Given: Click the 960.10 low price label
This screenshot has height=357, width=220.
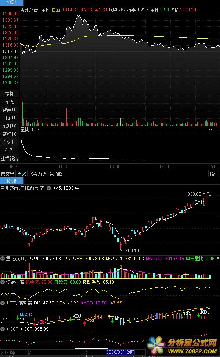Looking at the screenshot, I should [132, 250].
